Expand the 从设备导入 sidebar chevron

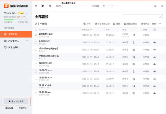pos(27,41)
